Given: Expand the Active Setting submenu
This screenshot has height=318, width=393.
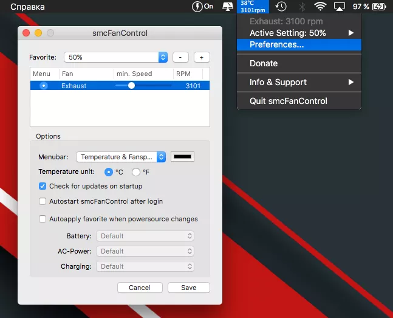Looking at the screenshot, I should 299,33.
